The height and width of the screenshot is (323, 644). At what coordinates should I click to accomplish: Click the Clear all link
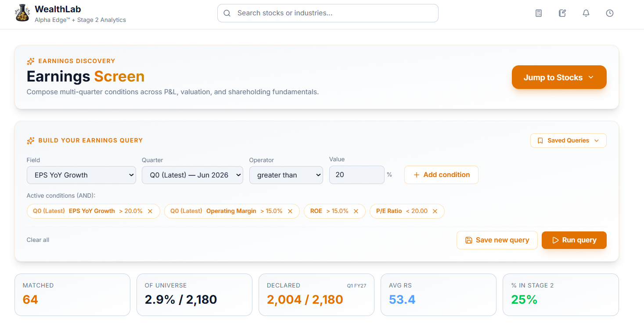(38, 240)
